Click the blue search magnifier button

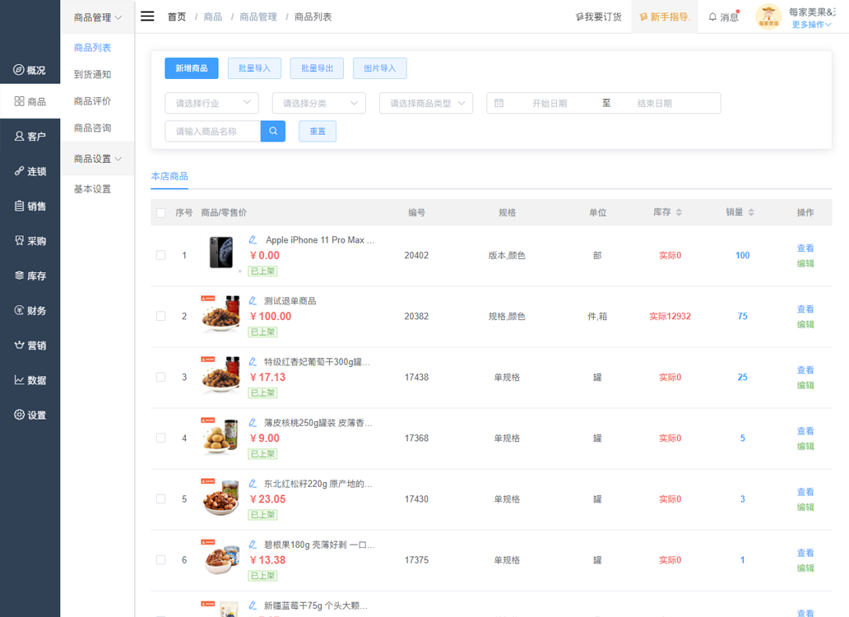coord(273,131)
